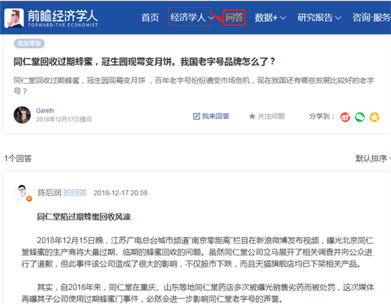Click the question title about 同仁堂回收过期蜂蜜
The height and width of the screenshot is (304, 391).
(144, 61)
